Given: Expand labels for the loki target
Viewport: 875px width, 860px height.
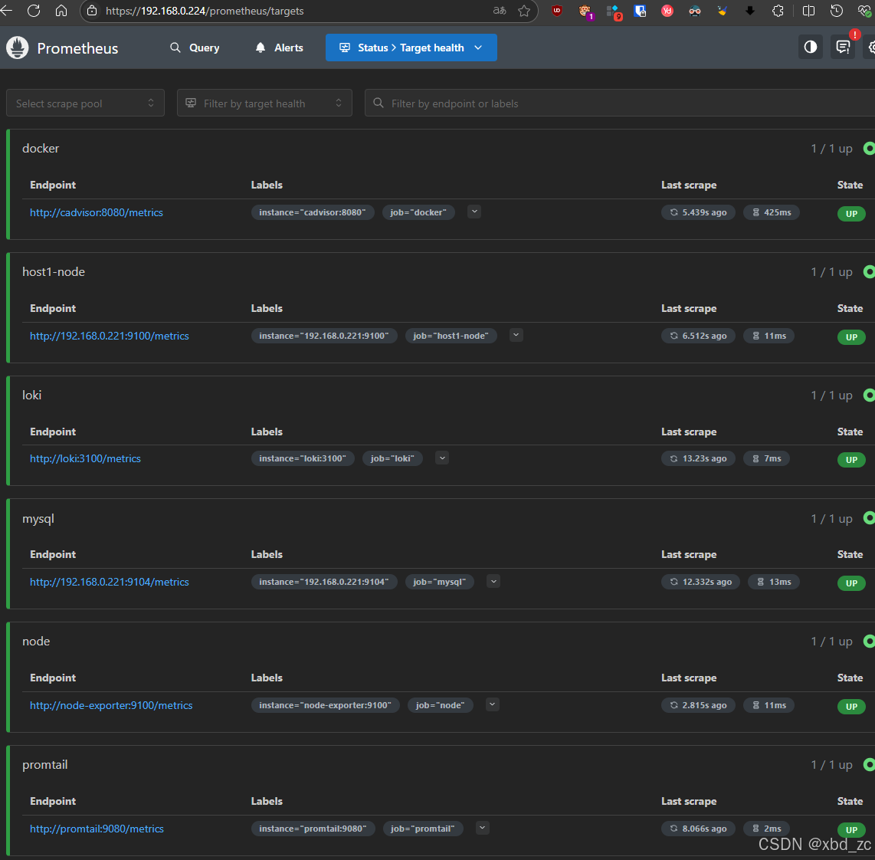Looking at the screenshot, I should 442,458.
